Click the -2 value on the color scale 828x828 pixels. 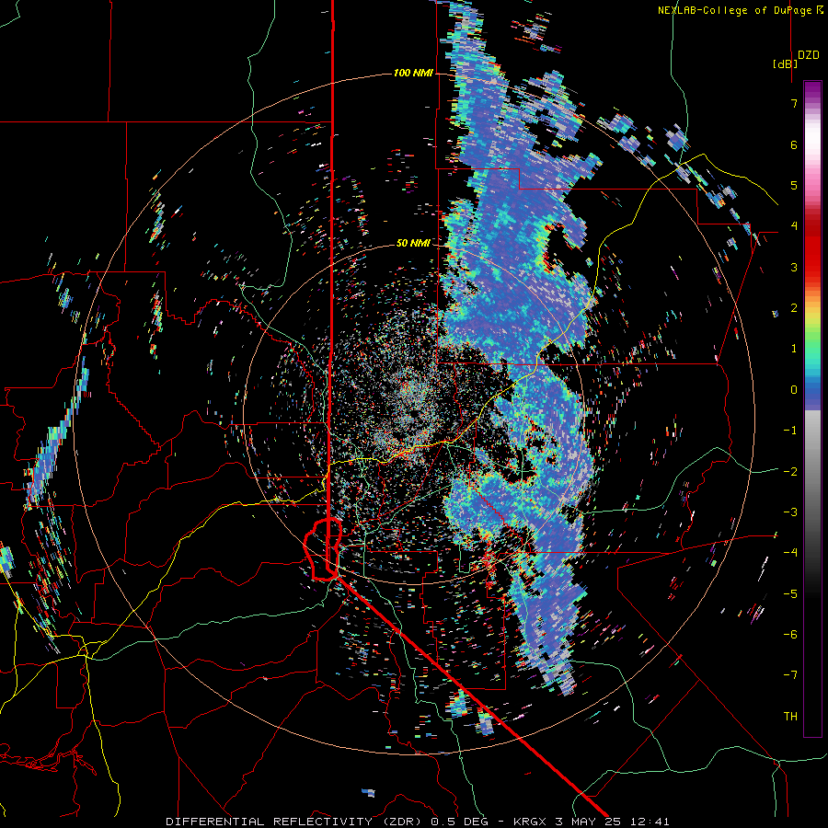pos(790,471)
